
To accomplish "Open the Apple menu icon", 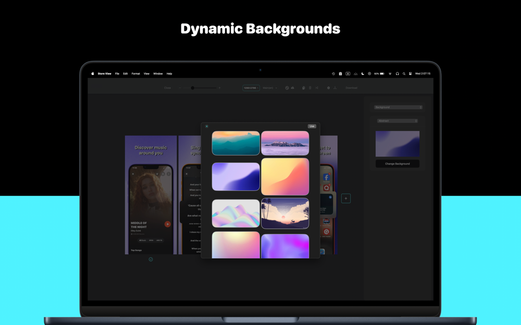I will pos(93,74).
